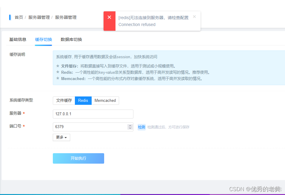This screenshot has width=285, height=195.
Task: Decrease port number with the down arrow
Action: (x=130, y=128)
